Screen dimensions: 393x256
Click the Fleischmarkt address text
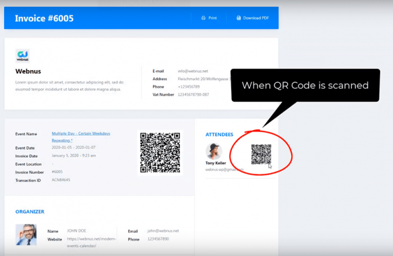click(204, 79)
